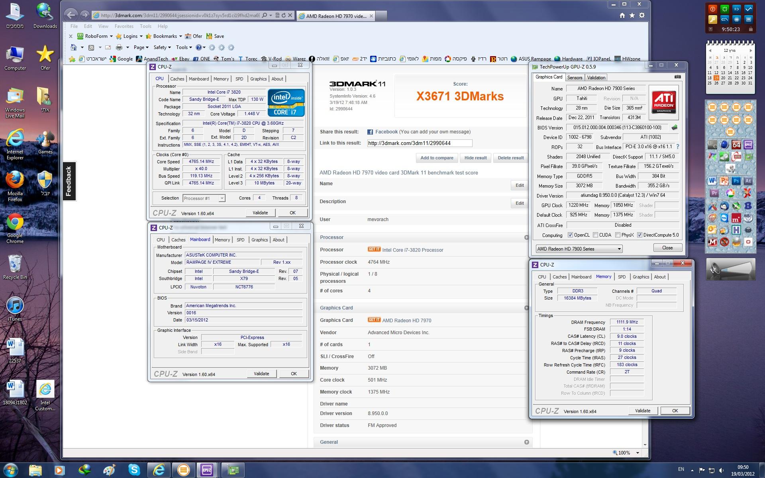The image size is (765, 478).
Task: Click the Print icon in IE command bar
Action: coord(119,47)
